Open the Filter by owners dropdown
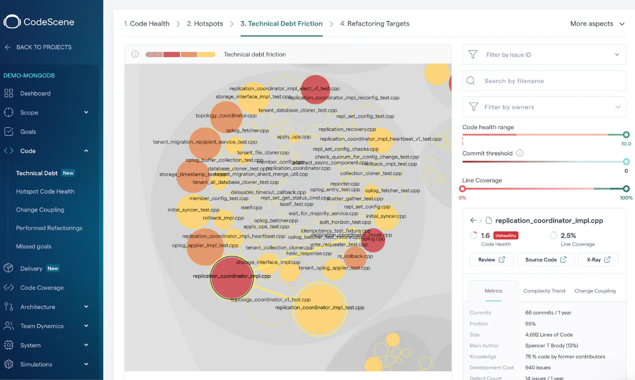Image resolution: width=635 pixels, height=380 pixels. [x=544, y=107]
